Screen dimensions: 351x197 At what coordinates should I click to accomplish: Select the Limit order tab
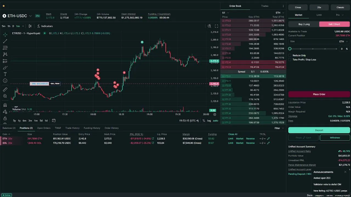pyautogui.click(x=319, y=15)
